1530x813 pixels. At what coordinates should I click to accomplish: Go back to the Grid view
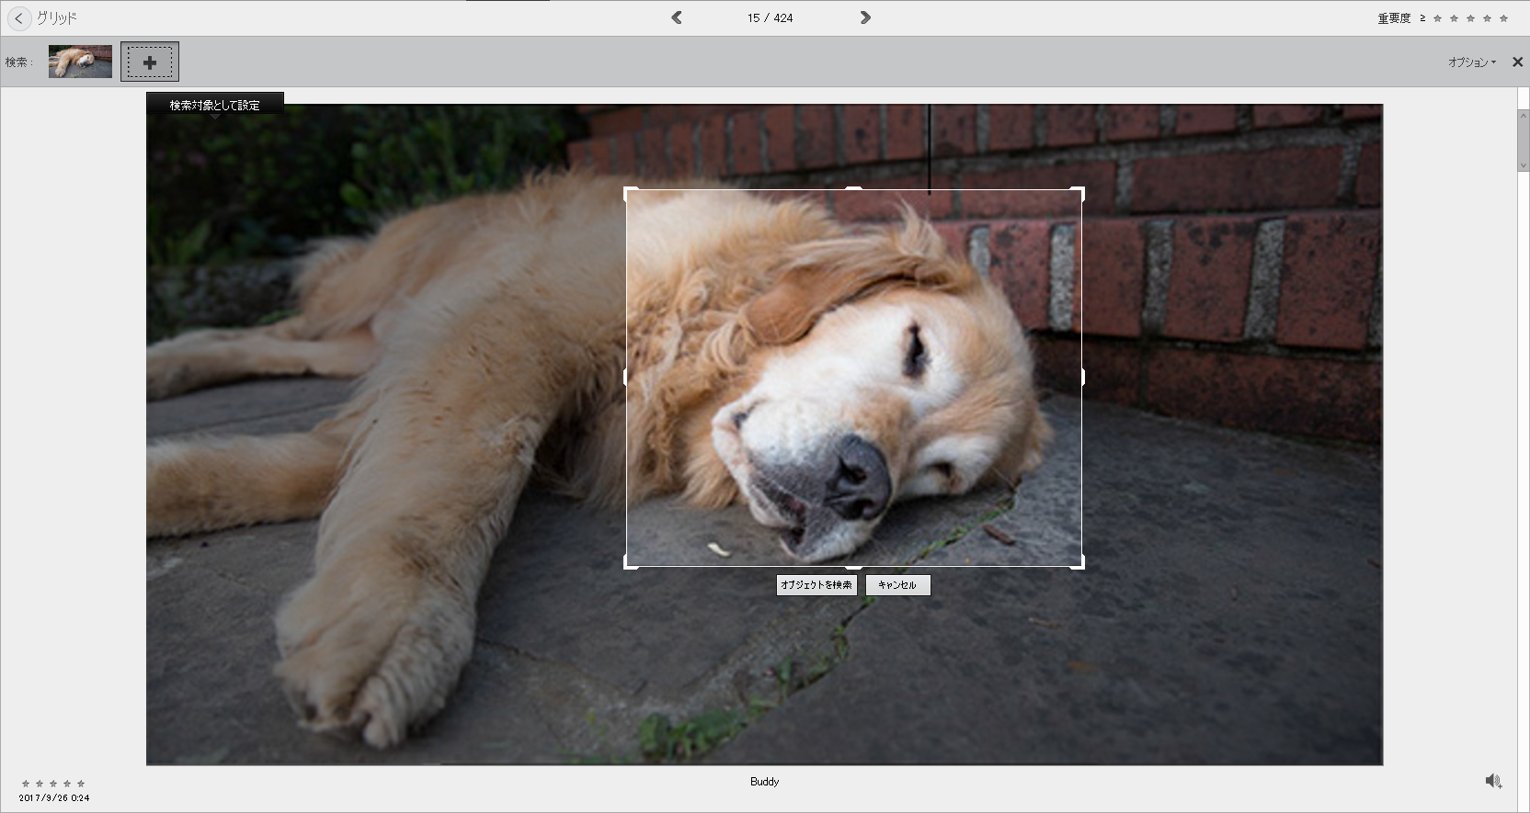pos(19,18)
